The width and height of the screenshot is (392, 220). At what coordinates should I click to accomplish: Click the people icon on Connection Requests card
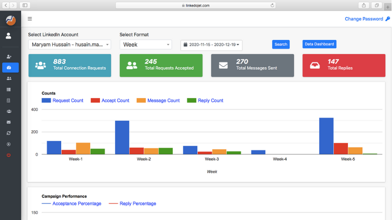[41, 66]
